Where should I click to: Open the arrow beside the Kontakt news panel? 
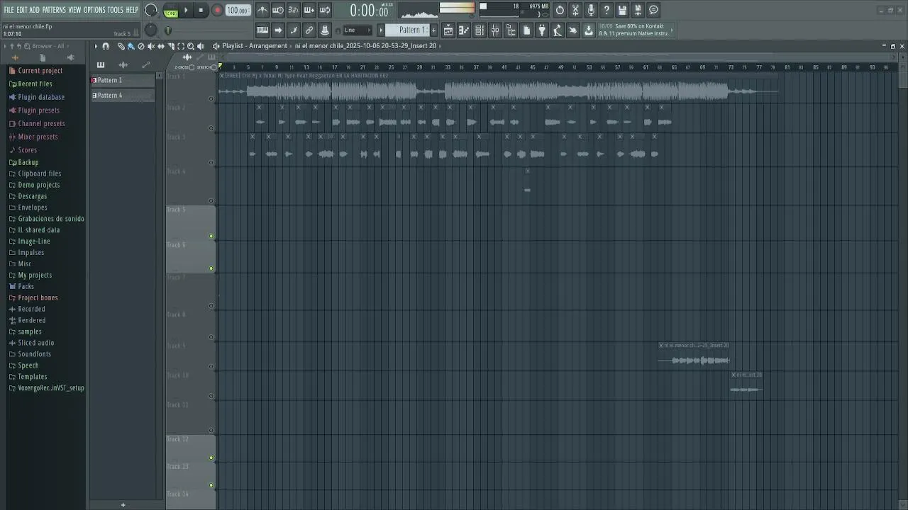point(672,30)
